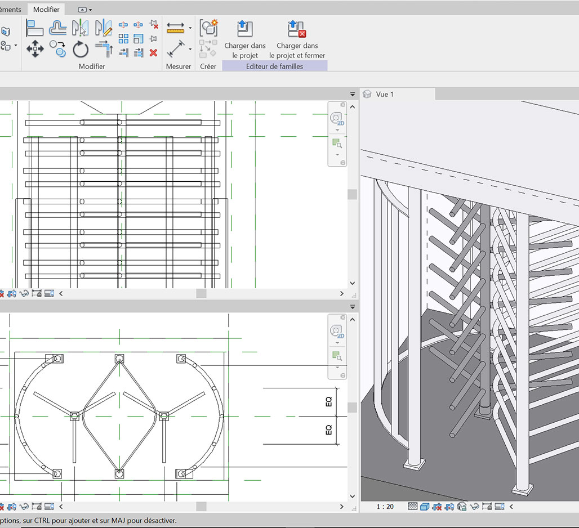Click the Offset tool icon
The height and width of the screenshot is (528, 579).
[x=57, y=28]
